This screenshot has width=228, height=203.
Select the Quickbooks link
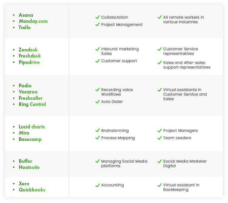(x=32, y=190)
